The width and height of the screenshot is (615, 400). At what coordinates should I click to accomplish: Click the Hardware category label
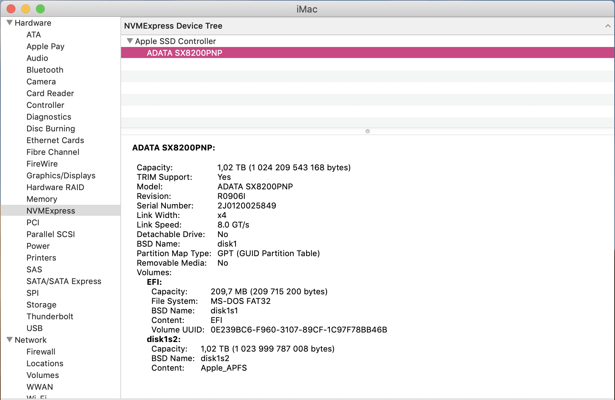[x=33, y=23]
